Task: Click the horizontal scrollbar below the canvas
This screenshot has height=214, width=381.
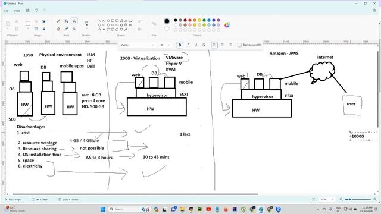Action: (x=135, y=194)
